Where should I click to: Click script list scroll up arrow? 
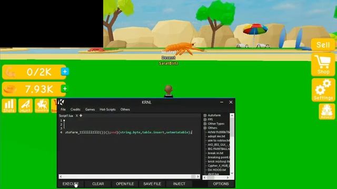pyautogui.click(x=232, y=115)
